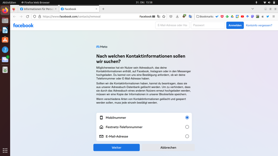The width and height of the screenshot is (278, 156).
Task: Open Help from the dock
Action: (5, 50)
